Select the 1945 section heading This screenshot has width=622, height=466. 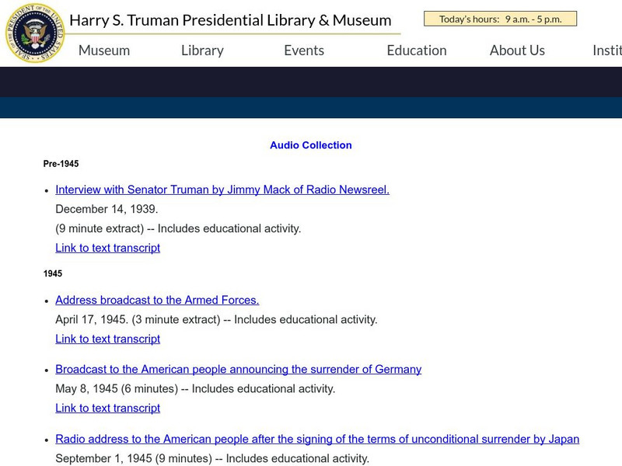[51, 273]
